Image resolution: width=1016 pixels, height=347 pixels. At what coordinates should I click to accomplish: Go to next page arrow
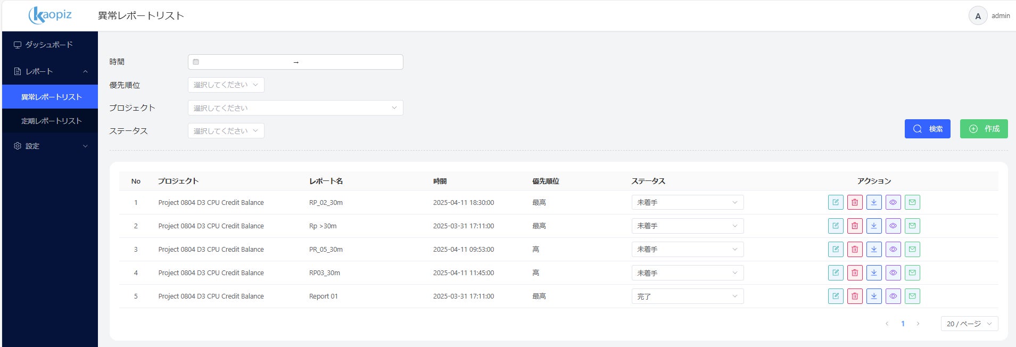point(918,324)
